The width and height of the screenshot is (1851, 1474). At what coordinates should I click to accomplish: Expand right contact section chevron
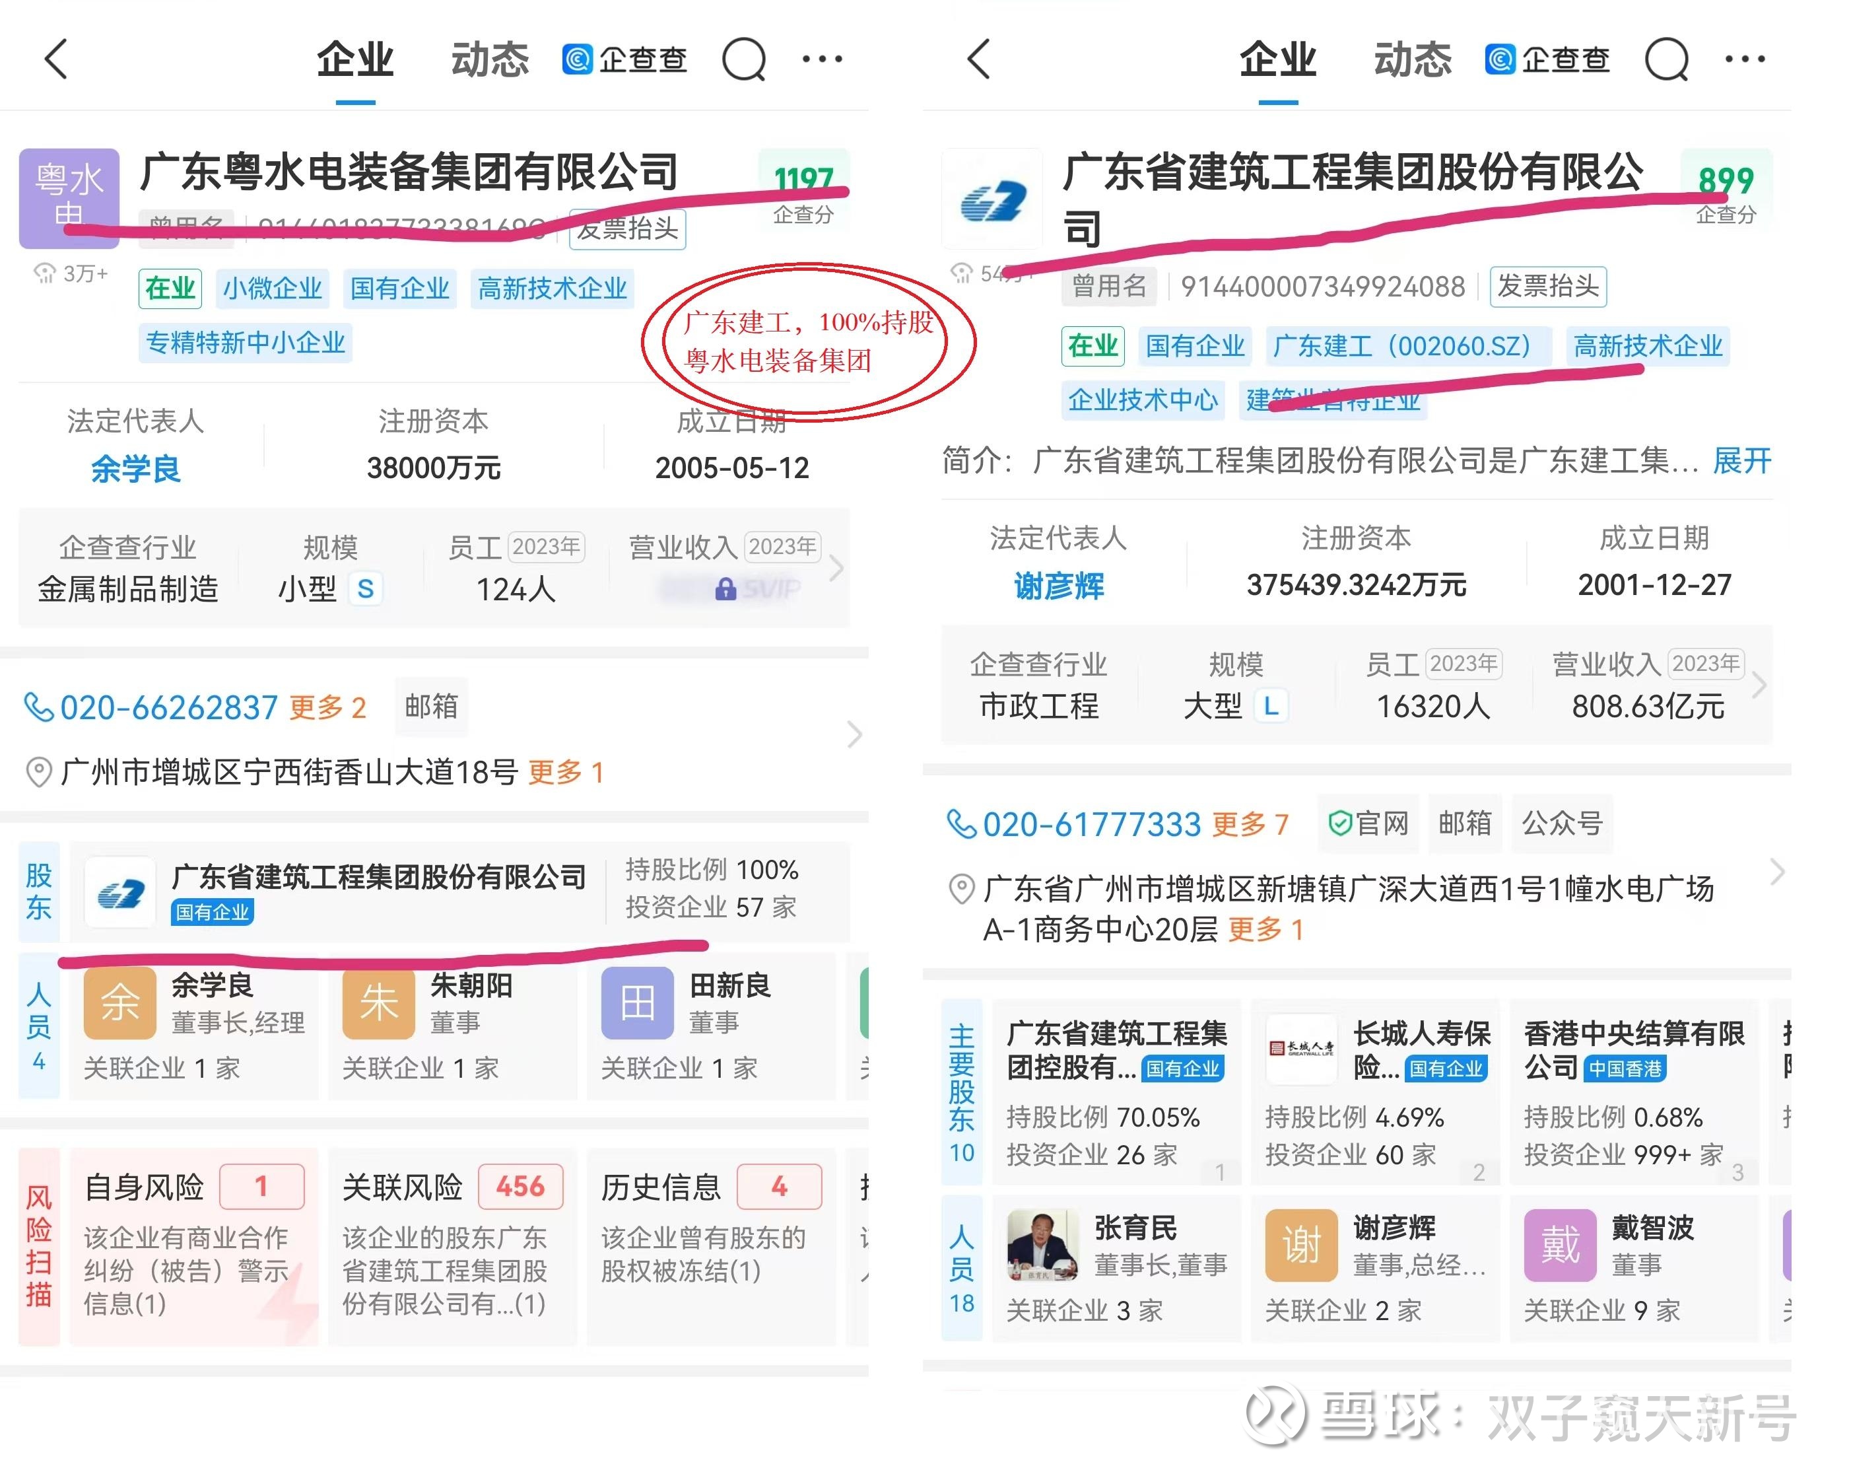pos(1777,873)
